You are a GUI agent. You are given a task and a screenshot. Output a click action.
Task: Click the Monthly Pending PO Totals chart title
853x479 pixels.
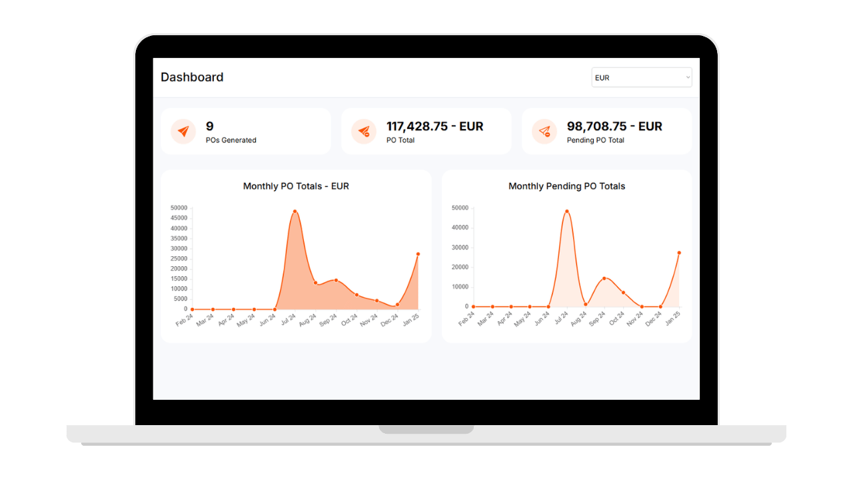[566, 186]
